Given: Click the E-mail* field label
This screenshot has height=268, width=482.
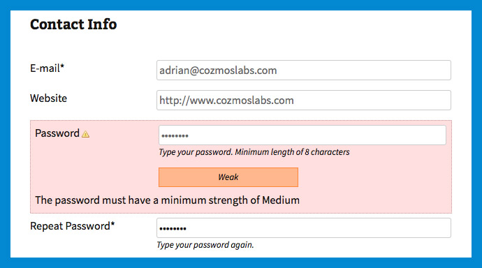Looking at the screenshot, I should point(47,68).
